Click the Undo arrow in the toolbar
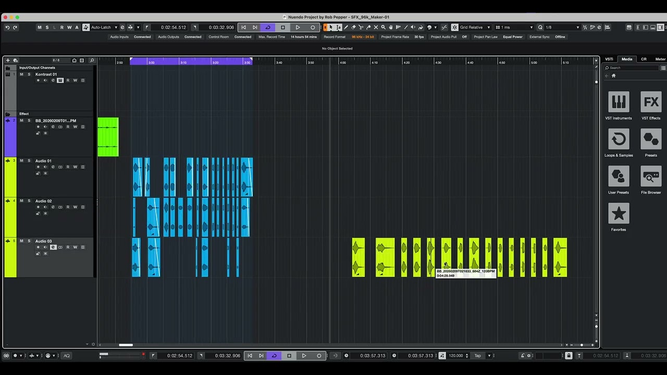The image size is (667, 375). tap(7, 27)
